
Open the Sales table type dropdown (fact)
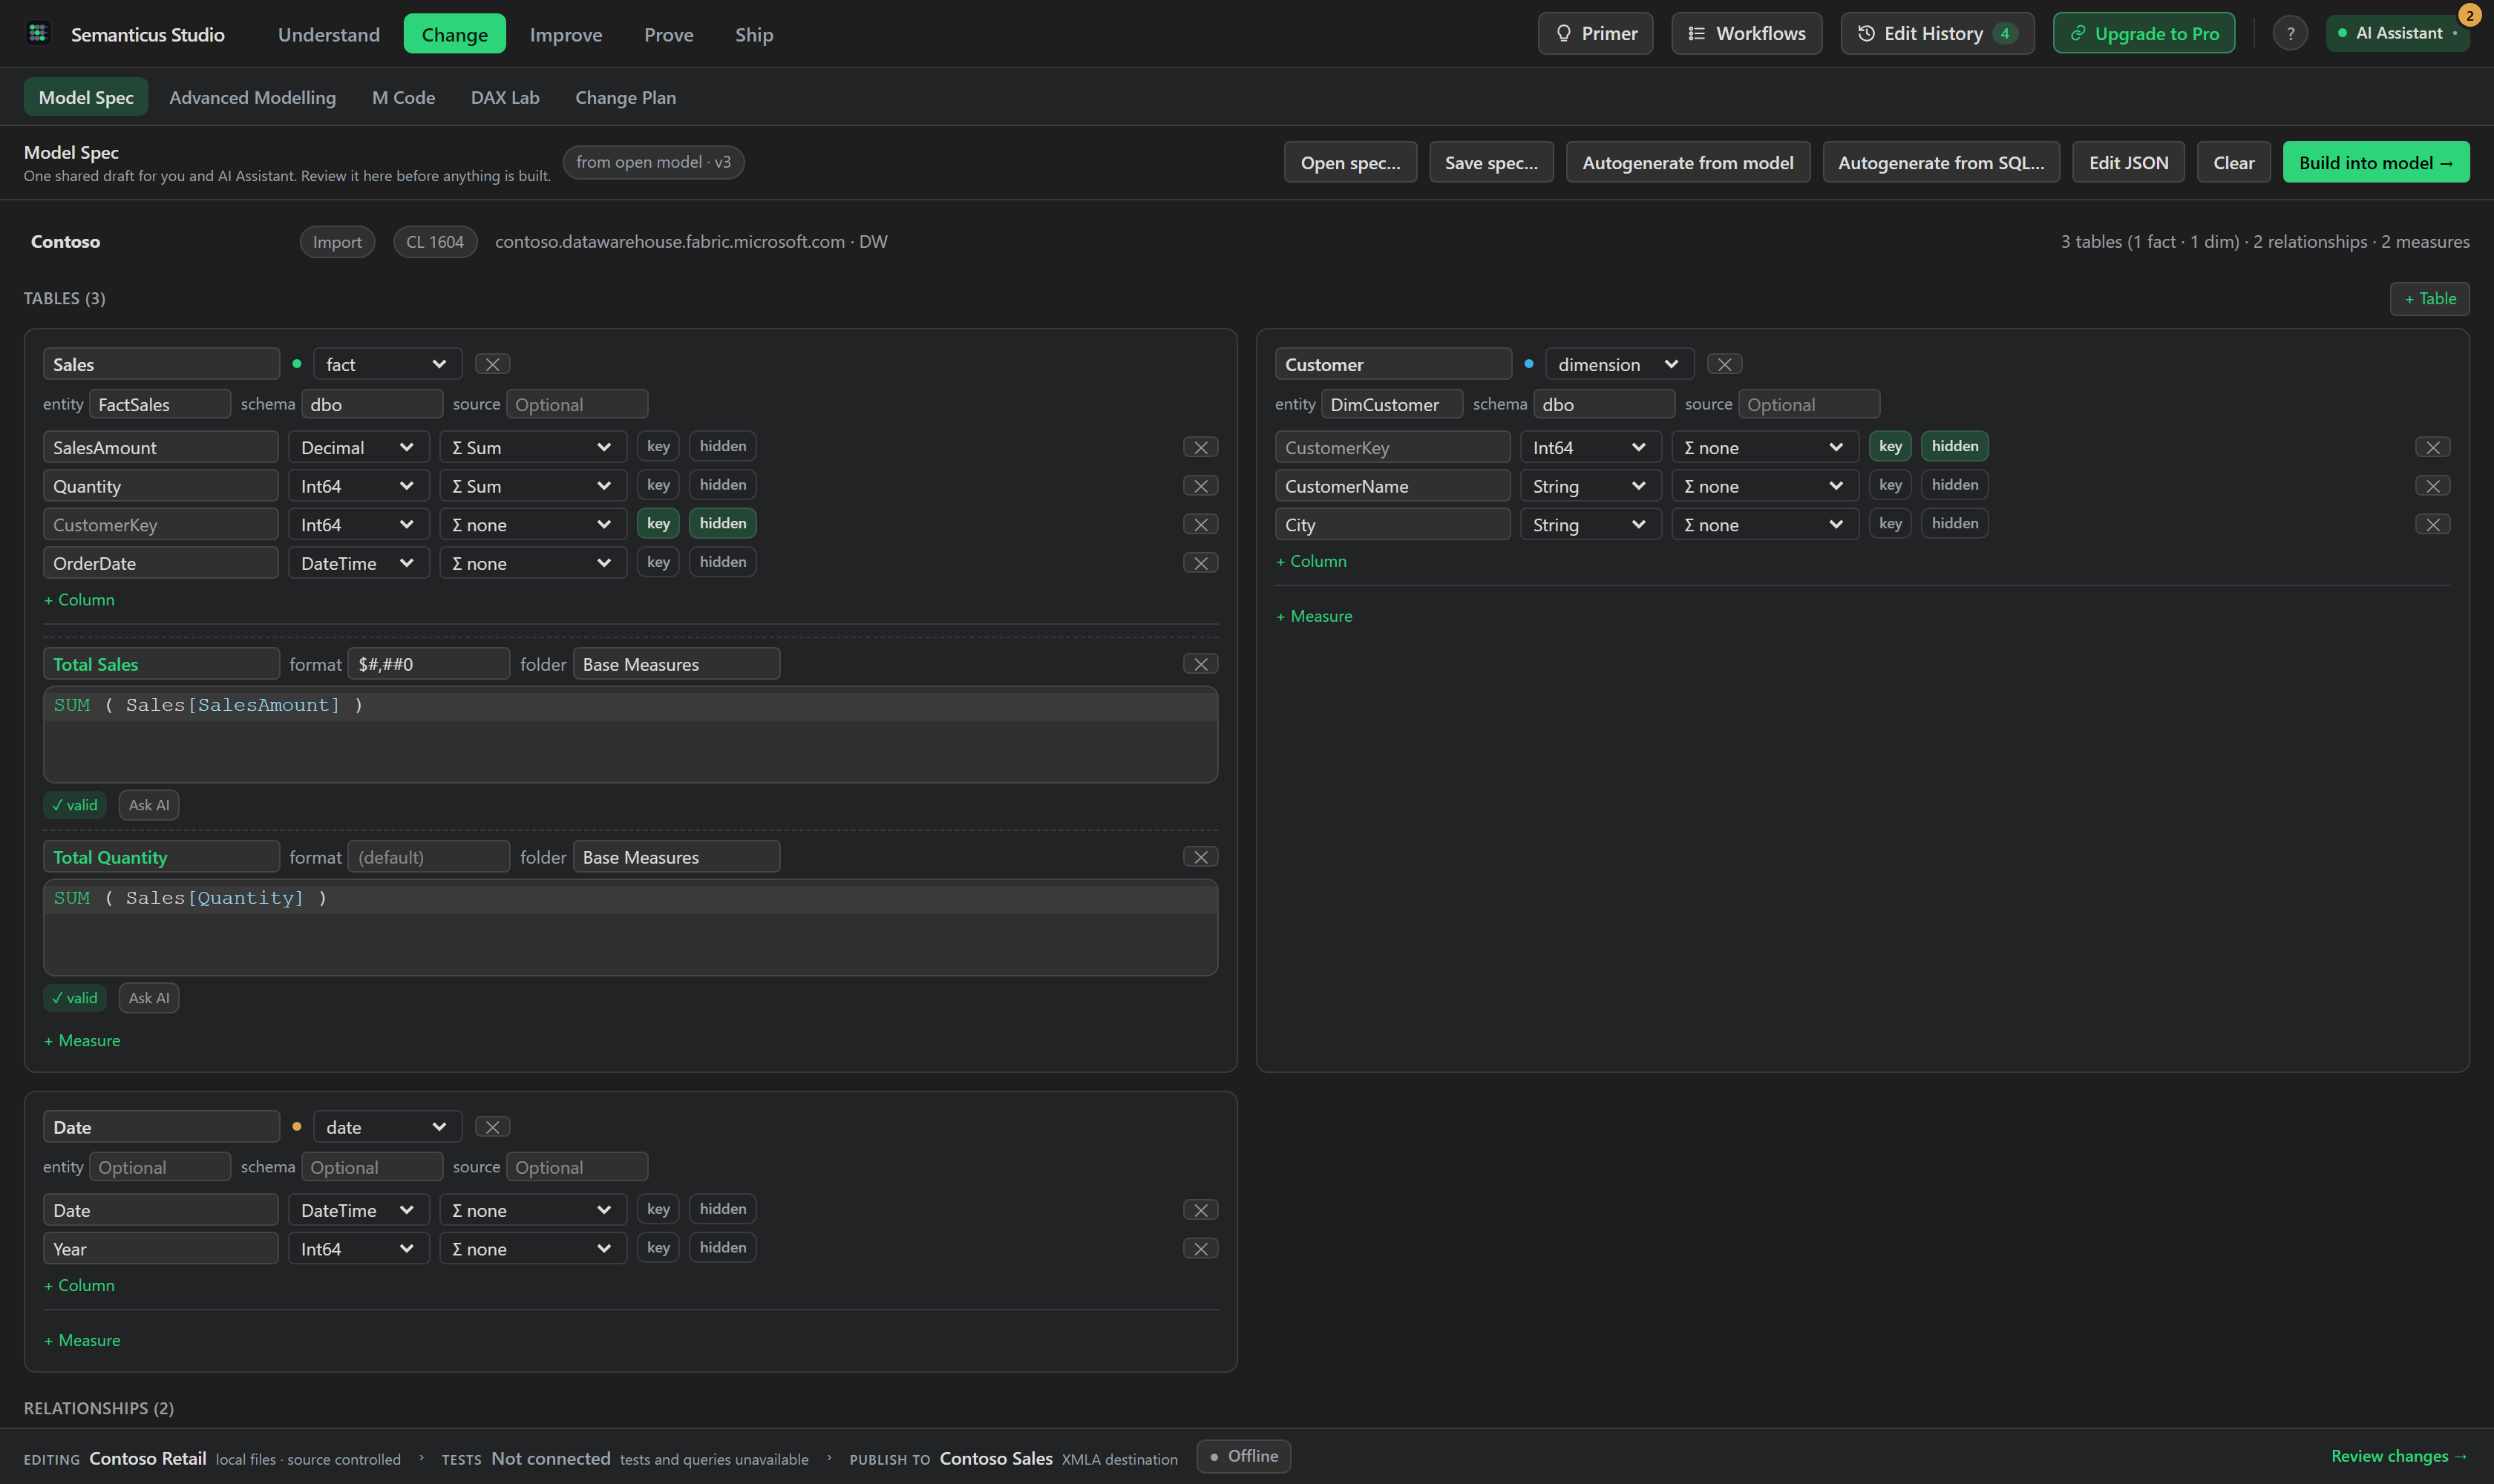[x=387, y=364]
